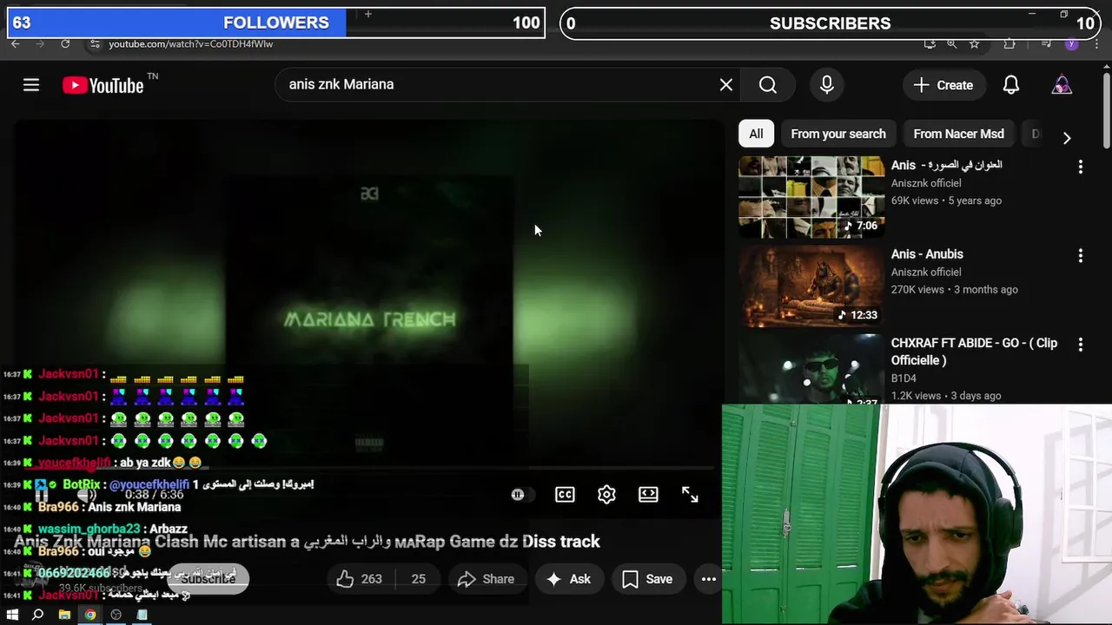Select the 'All' filter chip
The height and width of the screenshot is (625, 1112).
[x=756, y=134]
